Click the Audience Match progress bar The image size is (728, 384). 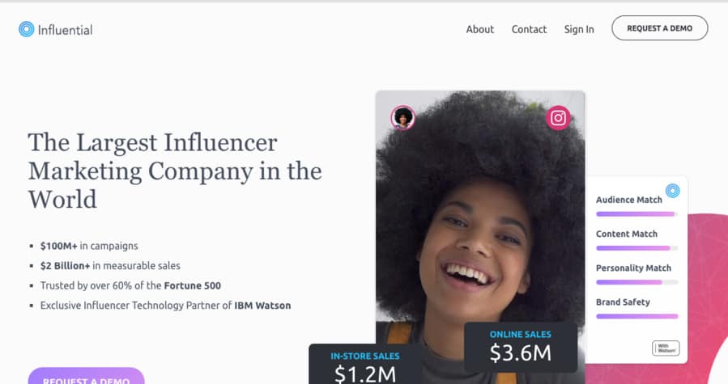coord(637,214)
